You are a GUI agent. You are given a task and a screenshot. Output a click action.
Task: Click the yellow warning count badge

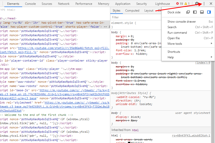coord(187,4)
